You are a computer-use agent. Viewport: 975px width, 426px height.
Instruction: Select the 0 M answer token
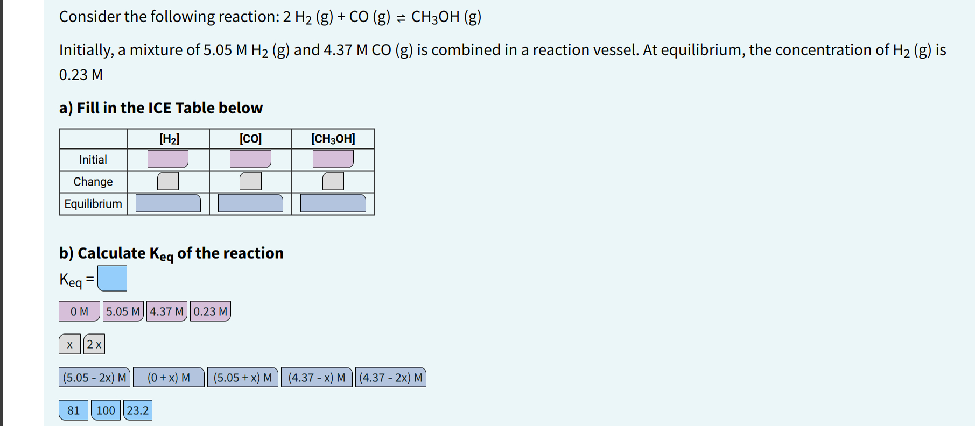pyautogui.click(x=79, y=311)
